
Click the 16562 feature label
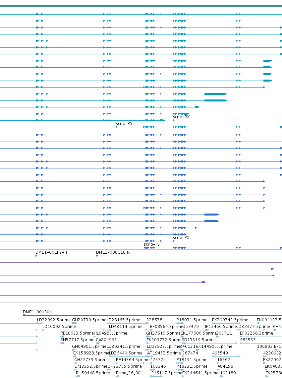click(x=224, y=360)
